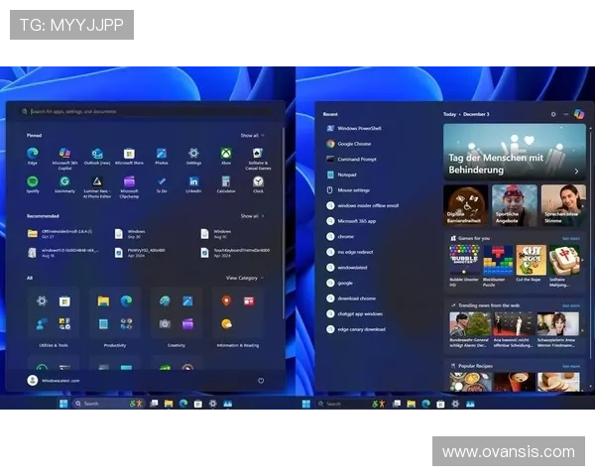
Task: Click the power button in Start menu
Action: click(261, 380)
